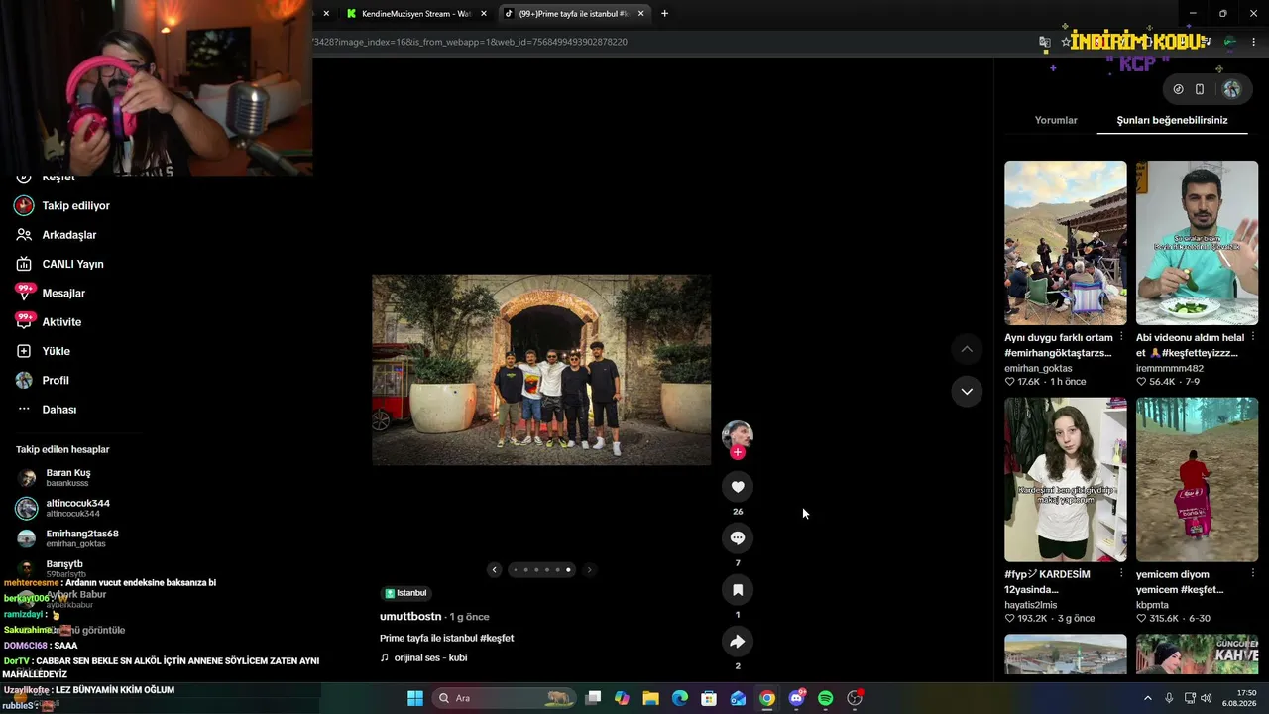Image resolution: width=1269 pixels, height=714 pixels.
Task: Show previous photo in the carousel
Action: (495, 569)
